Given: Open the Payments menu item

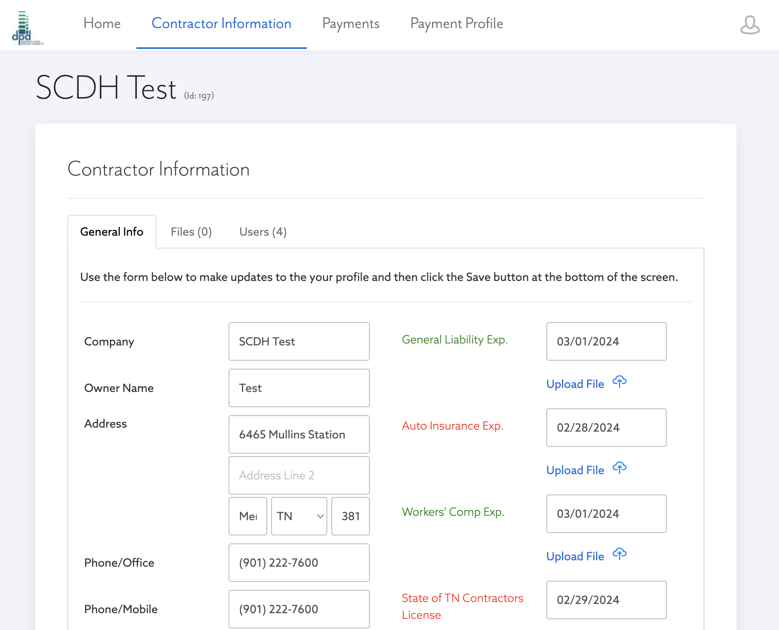Looking at the screenshot, I should coord(351,24).
